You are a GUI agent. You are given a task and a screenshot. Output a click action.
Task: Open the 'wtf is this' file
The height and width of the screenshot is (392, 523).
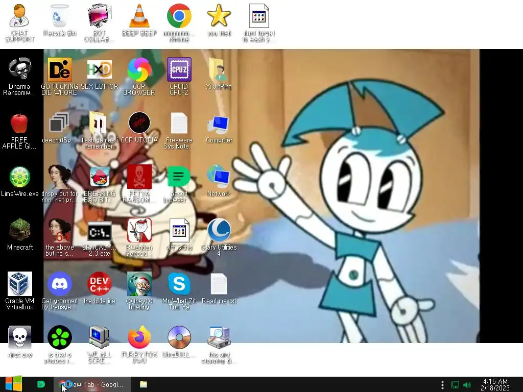pos(179,235)
